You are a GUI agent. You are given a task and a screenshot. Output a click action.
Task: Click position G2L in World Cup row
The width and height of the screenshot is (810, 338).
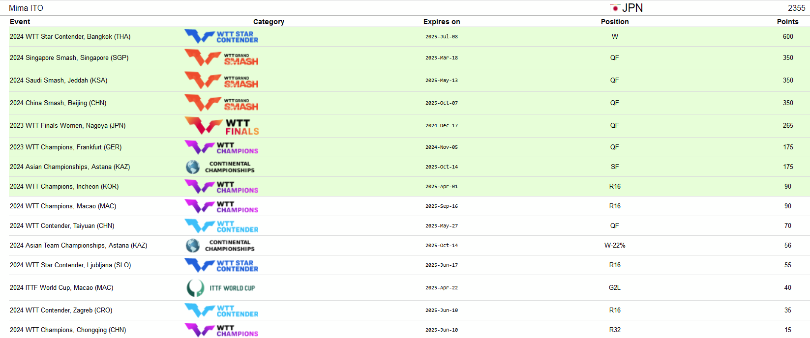click(615, 288)
